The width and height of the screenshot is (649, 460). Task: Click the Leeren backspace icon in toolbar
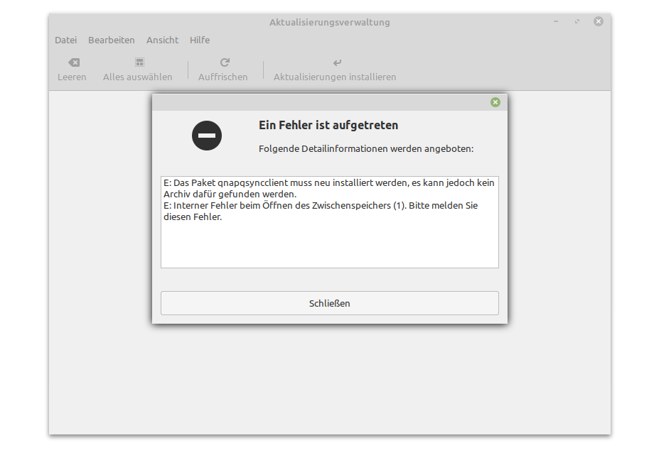coord(73,62)
